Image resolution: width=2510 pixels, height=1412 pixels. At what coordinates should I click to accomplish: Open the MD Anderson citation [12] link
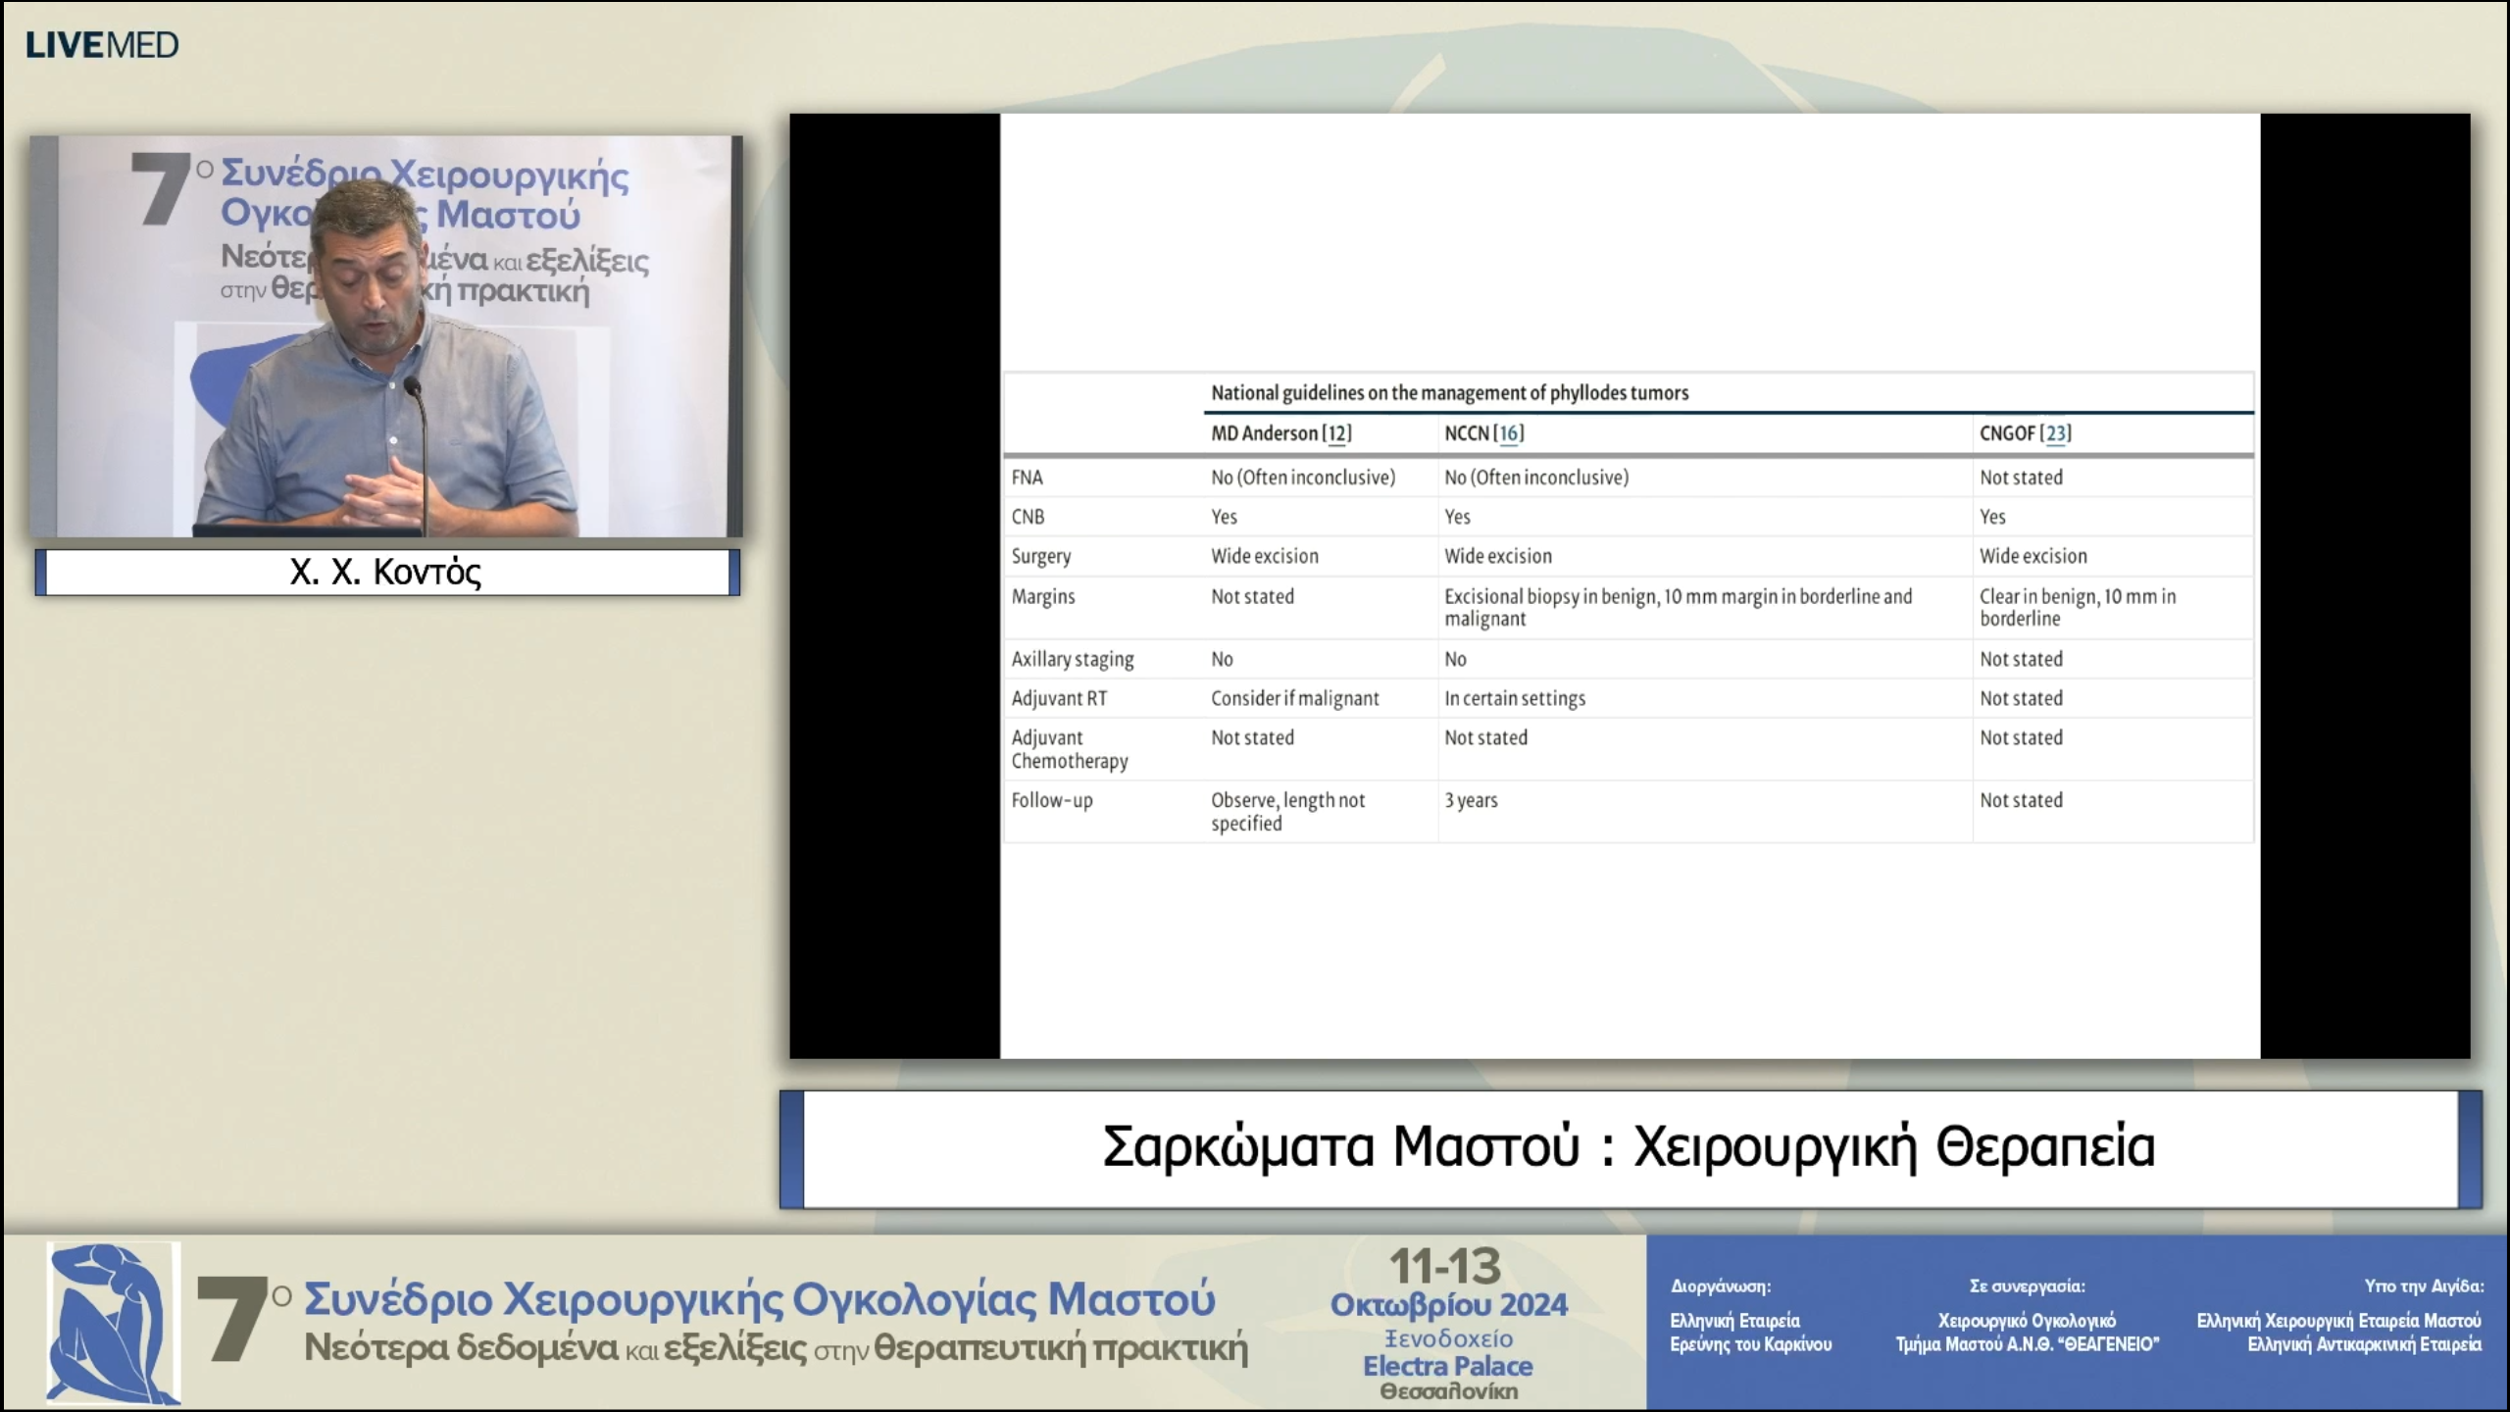click(x=1337, y=434)
